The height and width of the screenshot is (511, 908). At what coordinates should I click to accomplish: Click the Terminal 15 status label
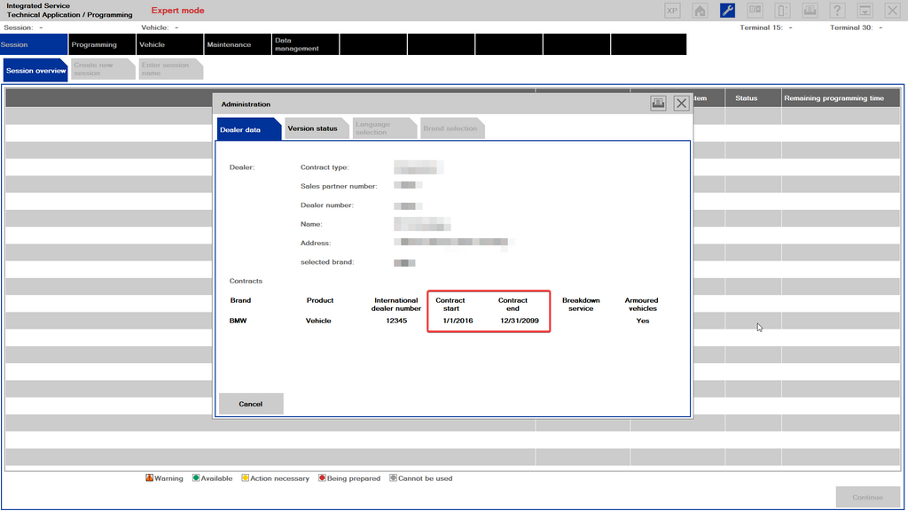coord(761,27)
